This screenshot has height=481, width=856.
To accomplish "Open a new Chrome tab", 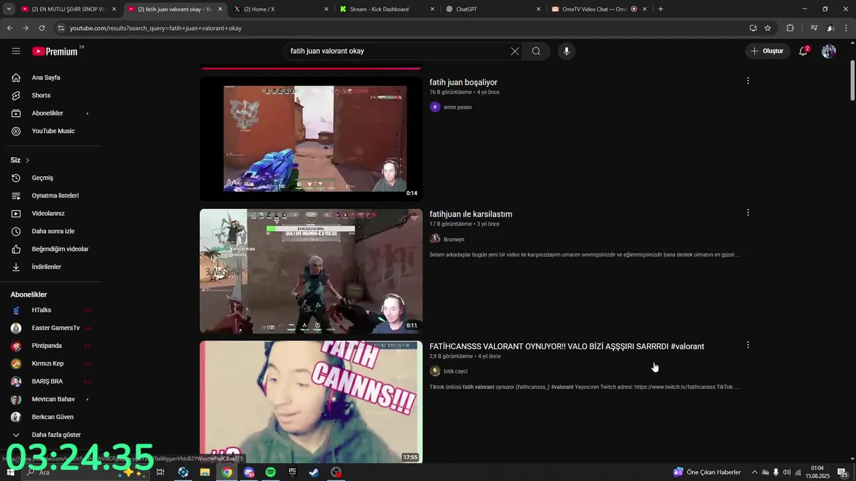I will (x=661, y=9).
